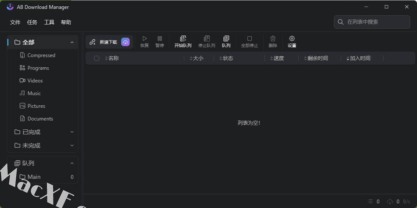
Task: Collapse the 队列 section chevron
Action: (x=72, y=163)
